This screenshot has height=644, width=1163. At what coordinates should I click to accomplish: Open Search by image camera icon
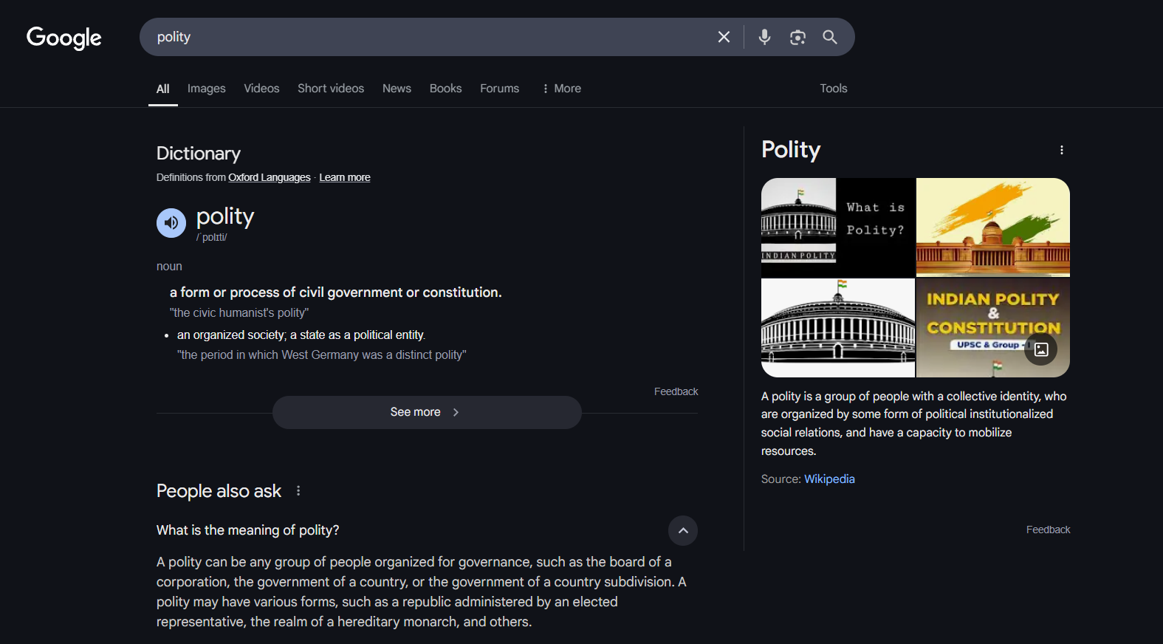797,38
